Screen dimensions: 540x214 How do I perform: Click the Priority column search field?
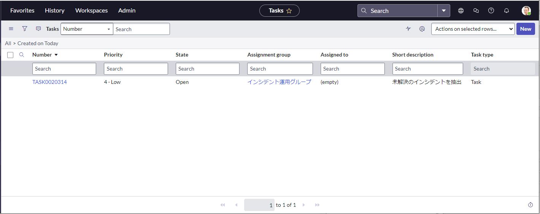pos(136,69)
